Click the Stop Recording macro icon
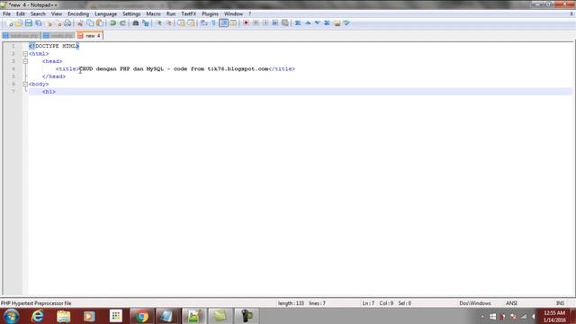 pos(256,23)
